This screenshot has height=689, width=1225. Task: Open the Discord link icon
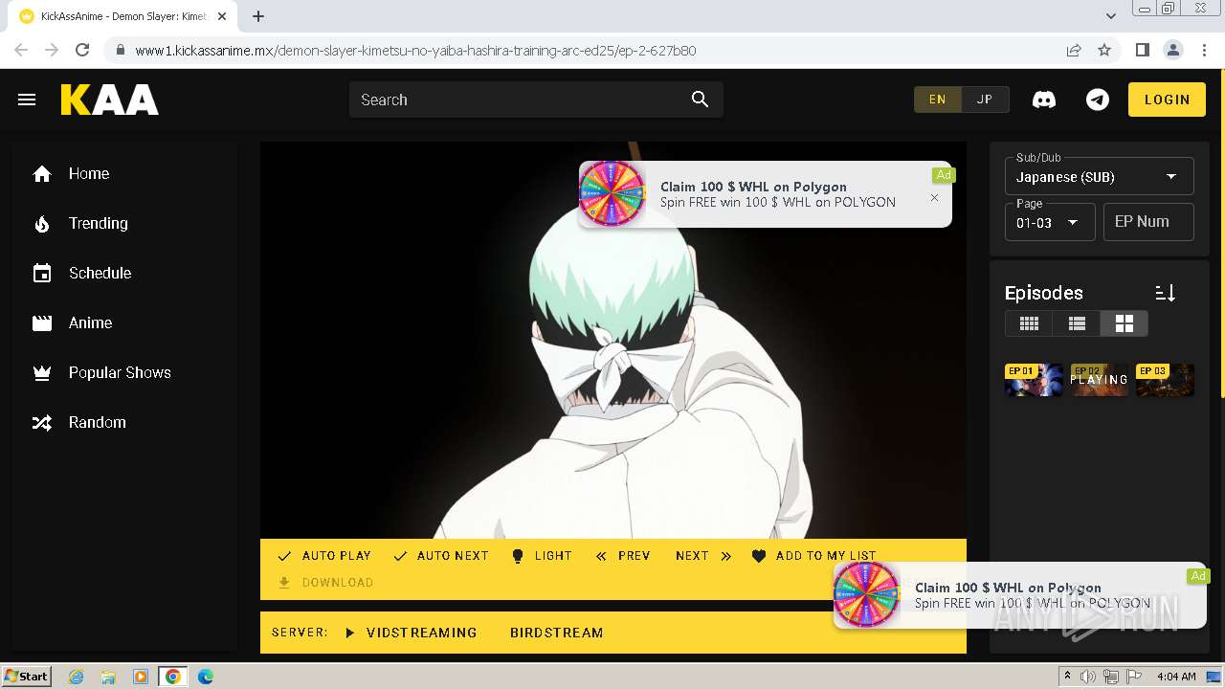pyautogui.click(x=1044, y=100)
